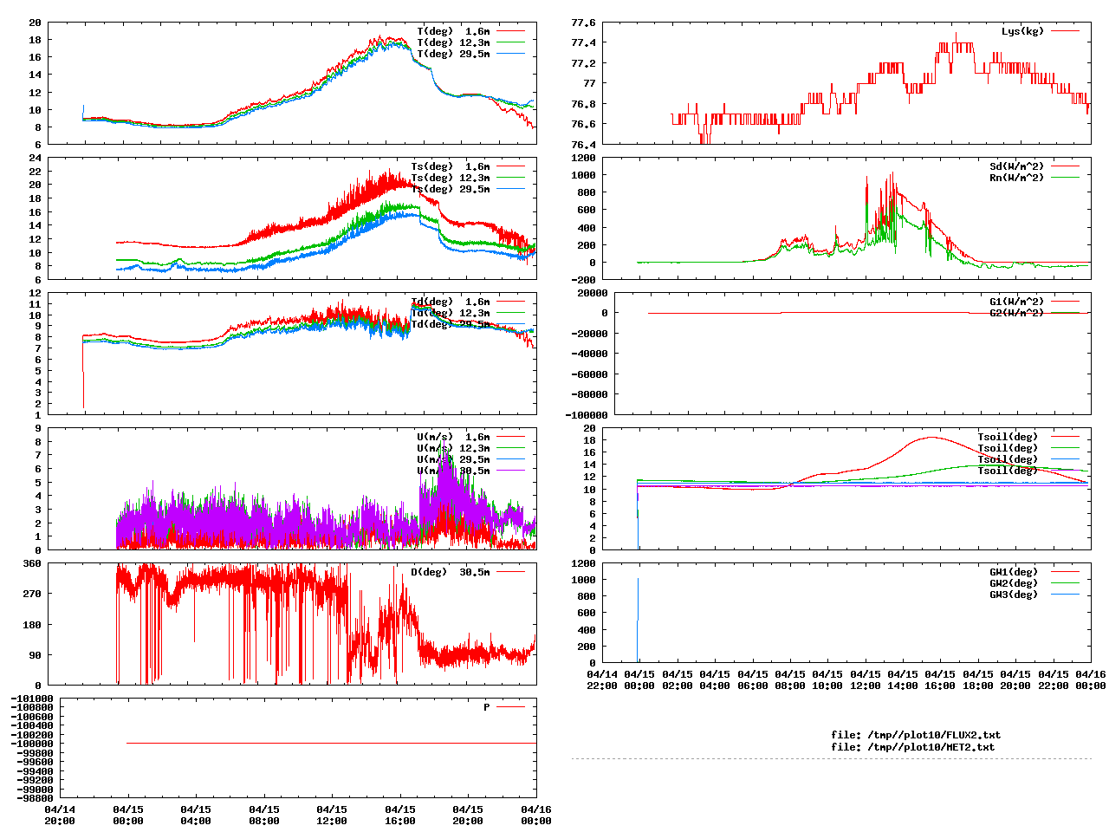Click the 'Td(deg) 1.6m' legend label
Viewport: 1109px width, 832px height.
coord(451,302)
